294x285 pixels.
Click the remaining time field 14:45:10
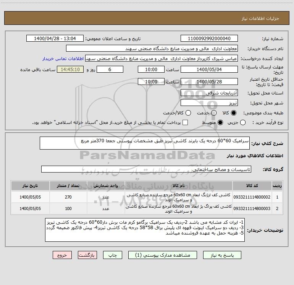[70, 69]
